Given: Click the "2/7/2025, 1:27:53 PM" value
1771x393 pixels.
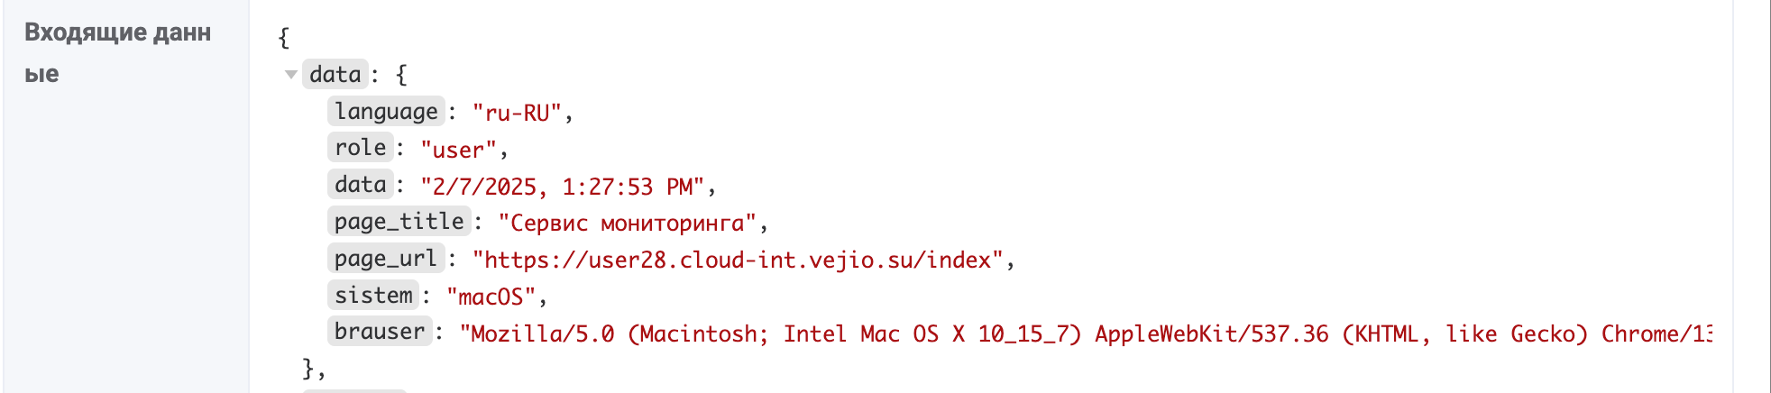Looking at the screenshot, I should pyautogui.click(x=563, y=187).
